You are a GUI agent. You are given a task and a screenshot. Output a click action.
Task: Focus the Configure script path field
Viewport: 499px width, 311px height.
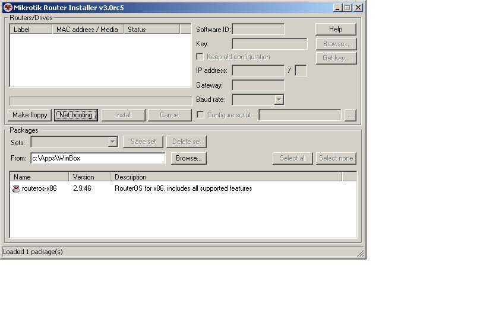click(x=300, y=115)
